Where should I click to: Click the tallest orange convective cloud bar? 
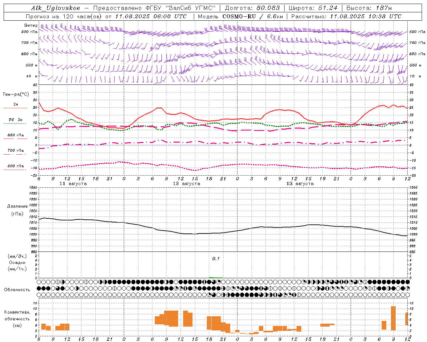tap(393, 318)
